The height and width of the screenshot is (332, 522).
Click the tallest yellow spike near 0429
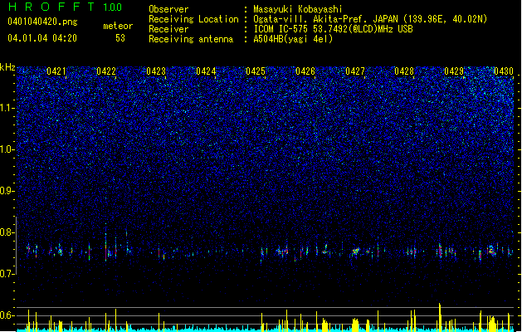point(440,317)
